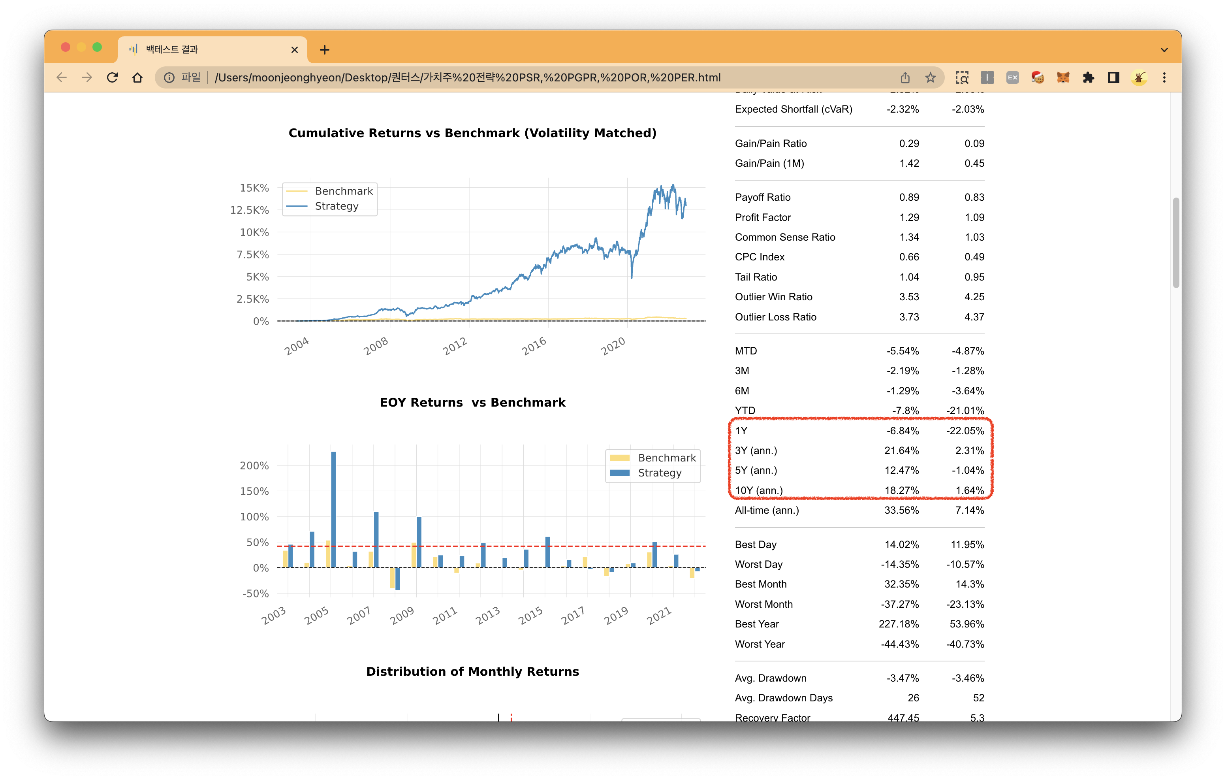Click the MetaMask fox extension icon
Viewport: 1226px width, 780px height.
coord(1062,77)
